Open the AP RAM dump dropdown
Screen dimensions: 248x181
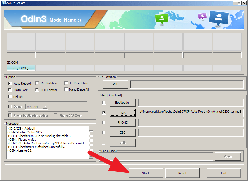pos(45,106)
